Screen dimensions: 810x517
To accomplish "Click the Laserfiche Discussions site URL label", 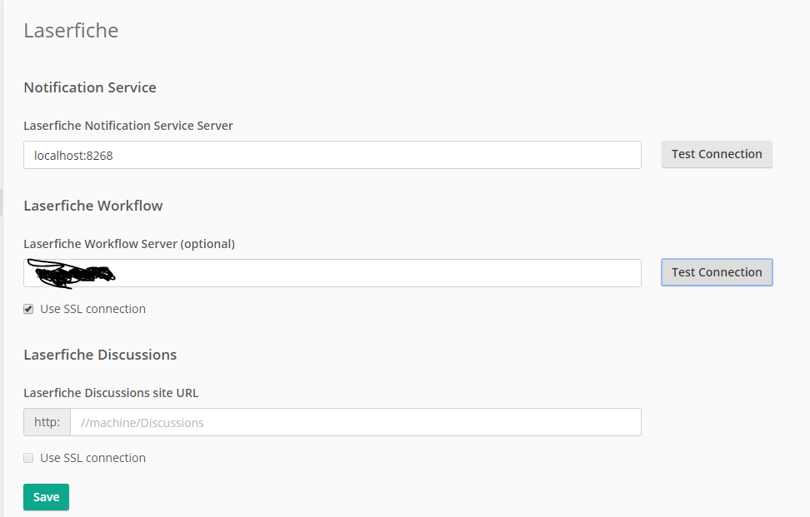I will [x=111, y=393].
